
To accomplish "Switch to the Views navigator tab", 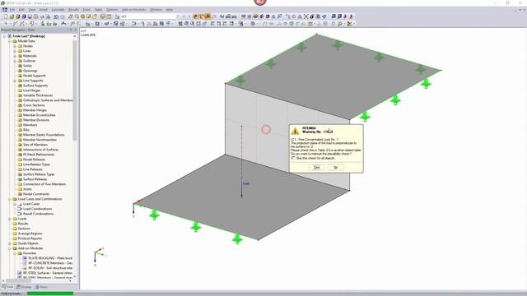I will [42, 287].
